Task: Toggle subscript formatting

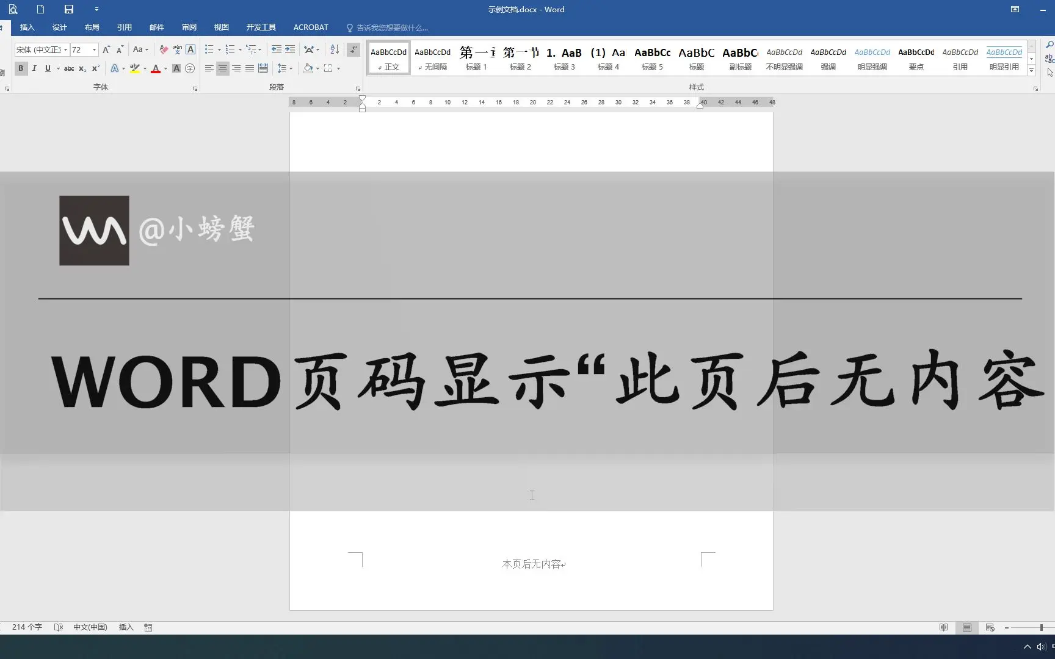Action: (82, 68)
